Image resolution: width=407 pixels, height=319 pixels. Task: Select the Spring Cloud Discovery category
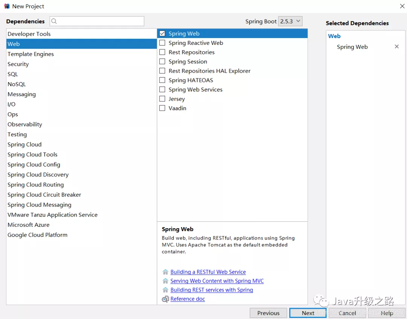[81, 174]
